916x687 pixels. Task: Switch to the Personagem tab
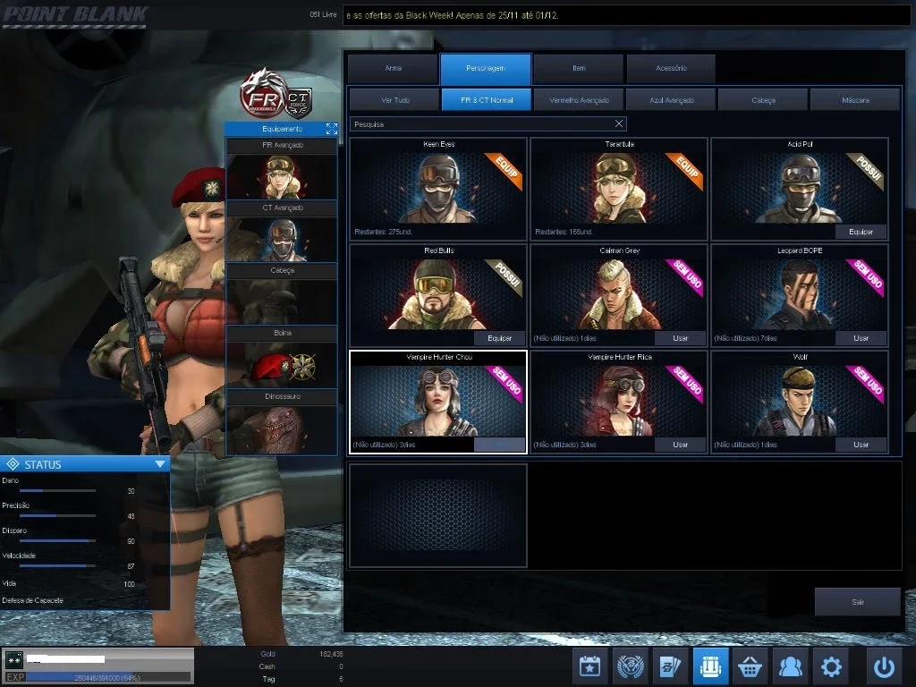pyautogui.click(x=486, y=68)
